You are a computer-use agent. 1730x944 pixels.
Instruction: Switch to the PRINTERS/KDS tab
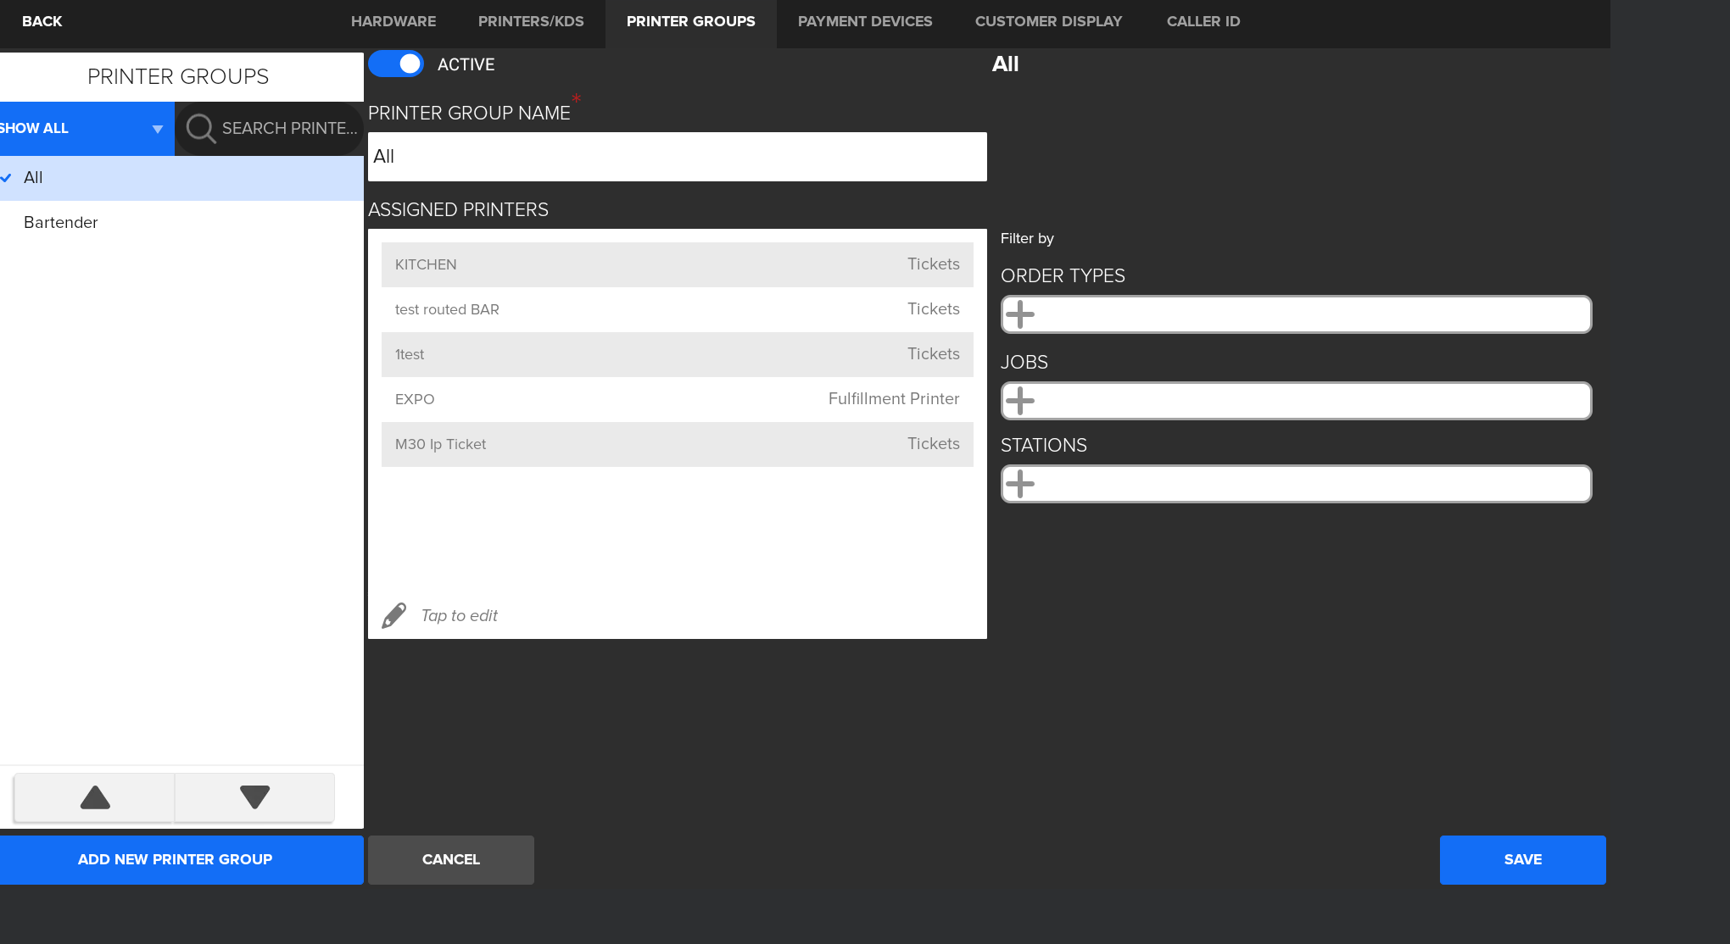click(531, 22)
